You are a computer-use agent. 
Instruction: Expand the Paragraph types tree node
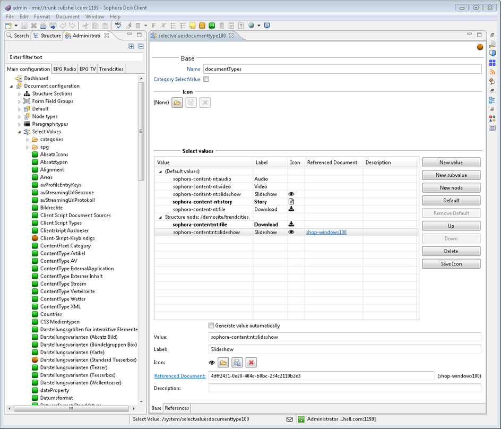(20, 124)
